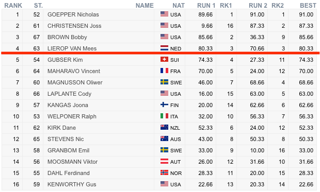Click the Switzerland flag icon
The height and width of the screenshot is (192, 320).
(164, 59)
